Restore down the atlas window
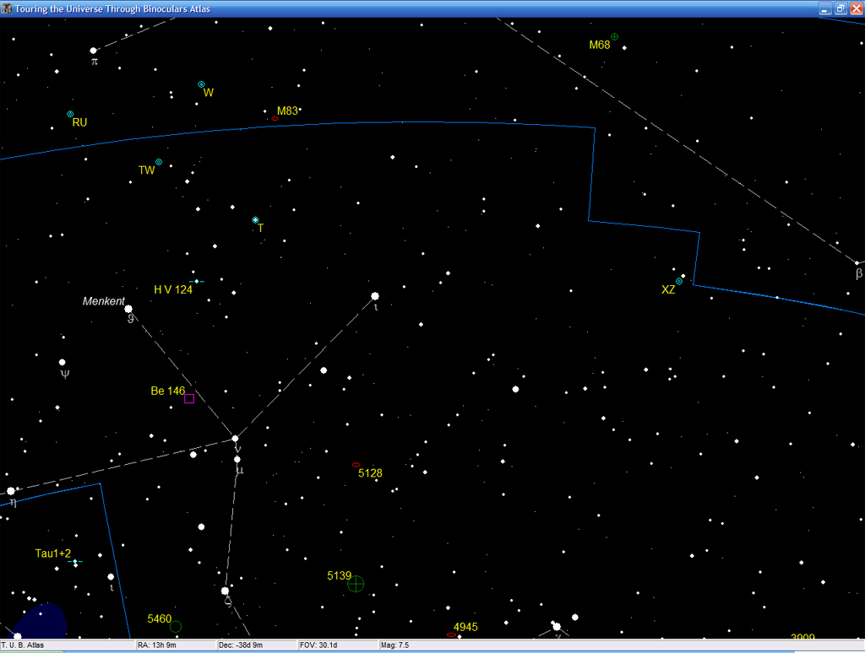Screen dimensions: 865x653 [x=841, y=8]
